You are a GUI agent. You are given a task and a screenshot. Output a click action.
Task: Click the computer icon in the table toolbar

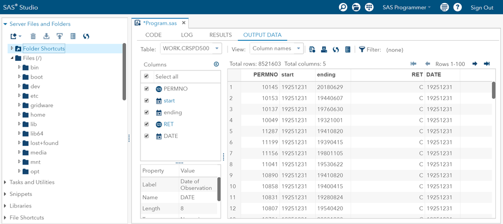coord(324,49)
